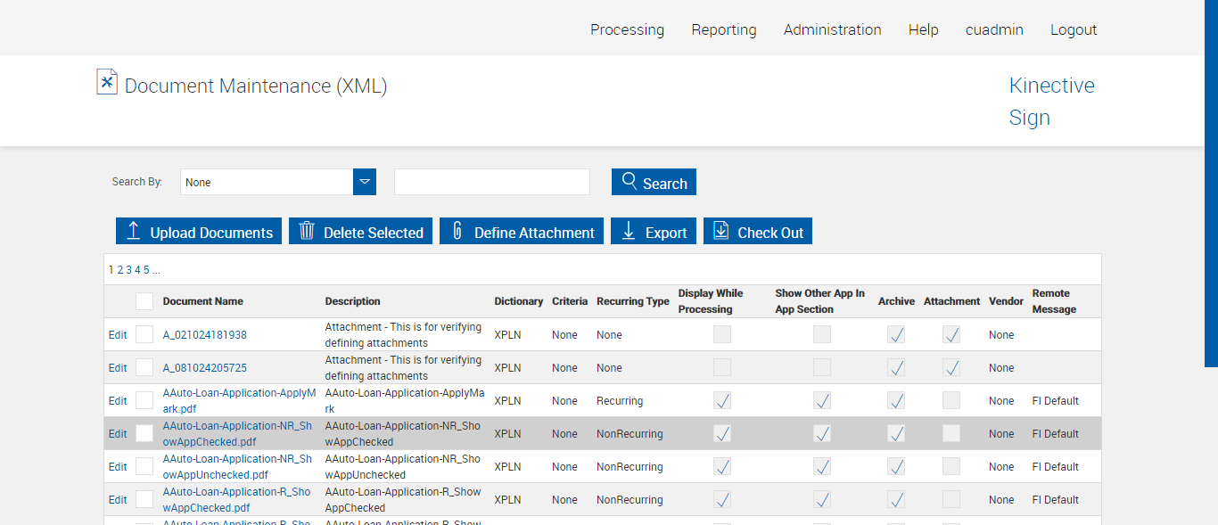Click the download arrow Export icon
Viewport: 1218px width, 525px height.
point(629,231)
